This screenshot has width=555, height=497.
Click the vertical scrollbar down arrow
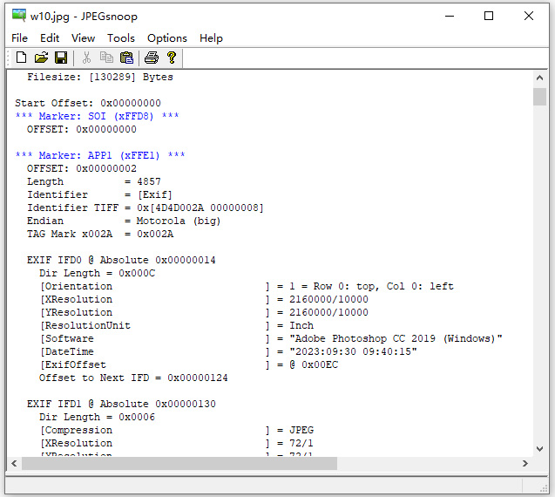click(x=539, y=449)
